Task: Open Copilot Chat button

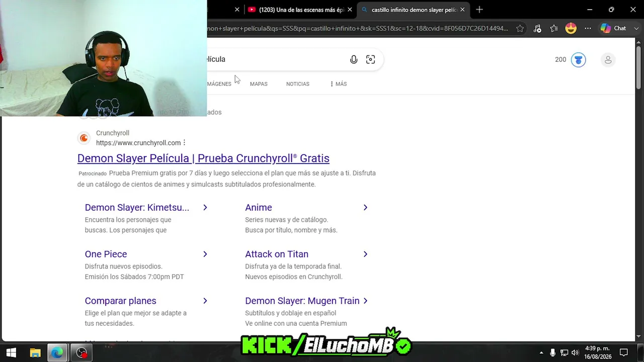Action: [x=613, y=28]
